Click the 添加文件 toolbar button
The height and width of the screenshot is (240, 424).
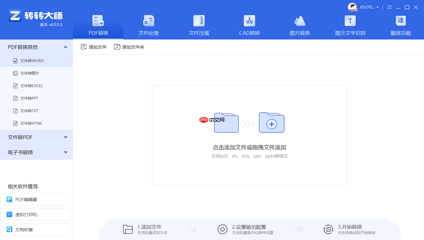click(93, 46)
